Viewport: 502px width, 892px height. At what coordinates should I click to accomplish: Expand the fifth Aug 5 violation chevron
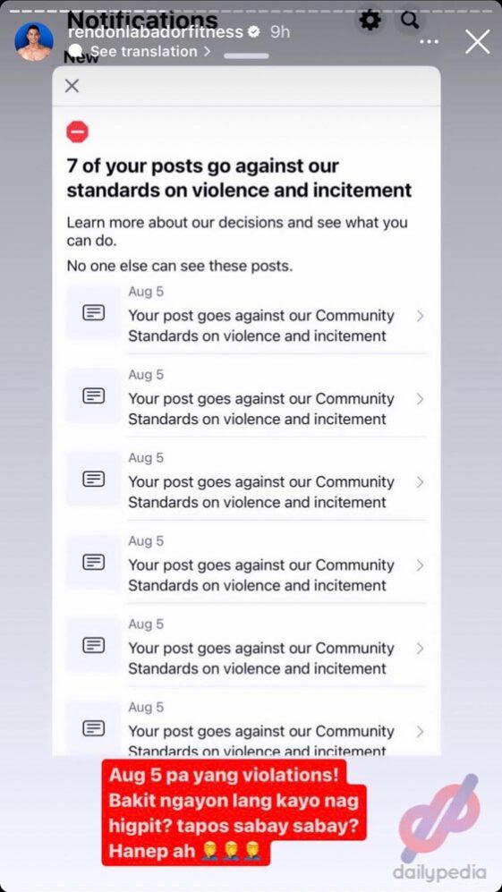point(420,648)
